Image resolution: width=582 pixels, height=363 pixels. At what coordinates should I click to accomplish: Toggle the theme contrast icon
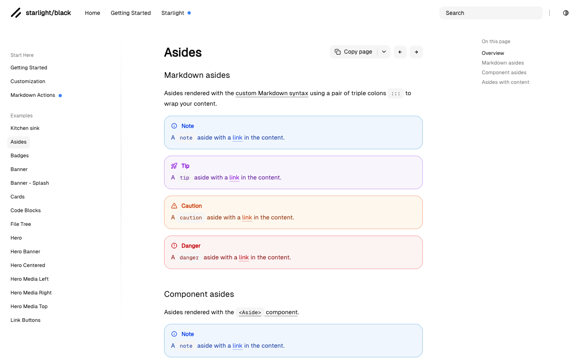566,13
